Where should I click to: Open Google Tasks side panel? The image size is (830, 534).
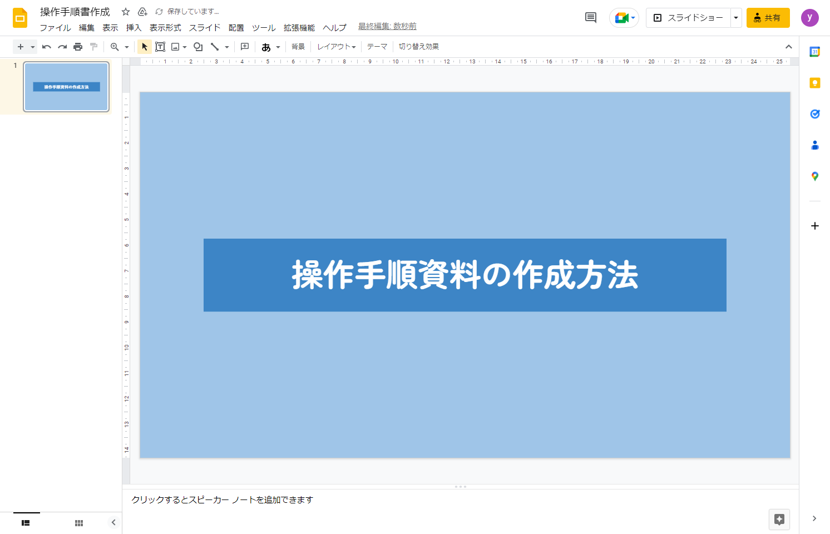click(x=815, y=114)
